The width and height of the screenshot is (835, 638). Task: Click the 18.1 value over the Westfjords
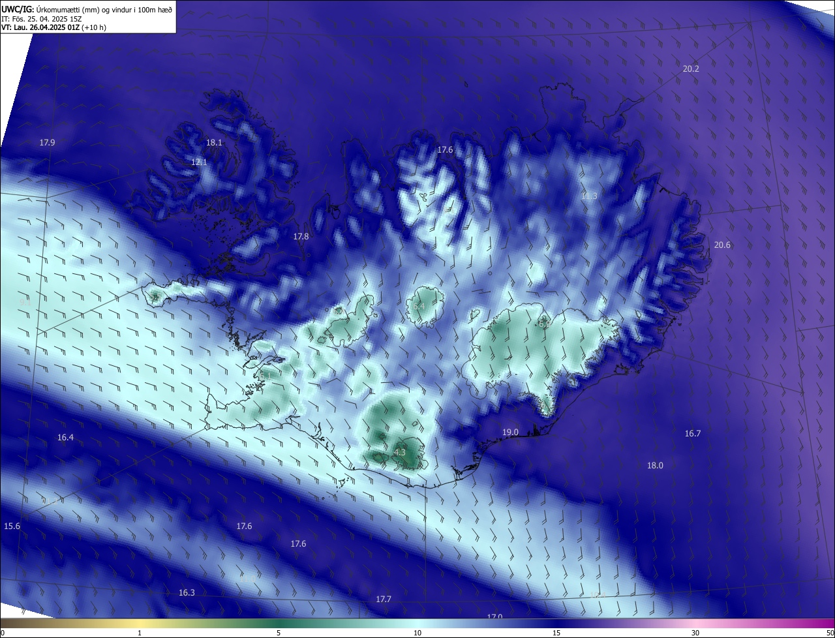pyautogui.click(x=214, y=142)
